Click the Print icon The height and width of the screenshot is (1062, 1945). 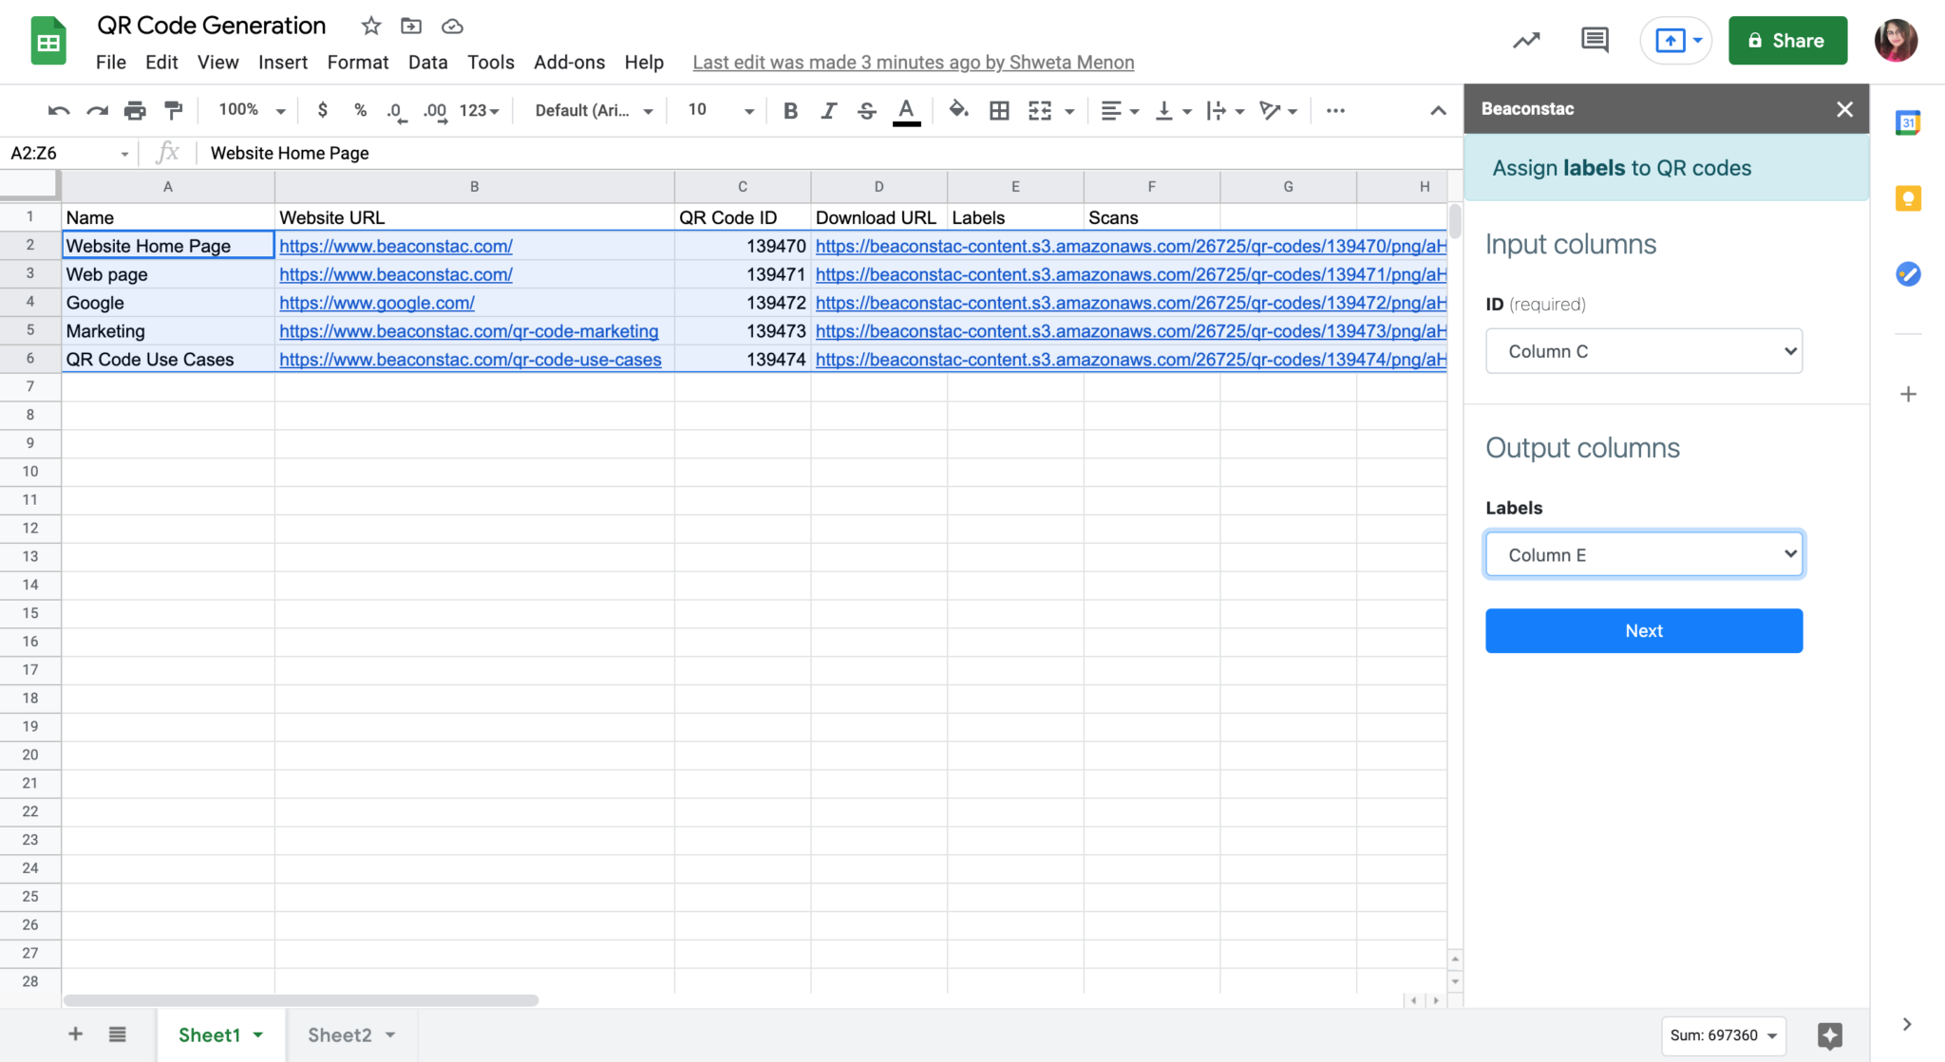(x=135, y=110)
